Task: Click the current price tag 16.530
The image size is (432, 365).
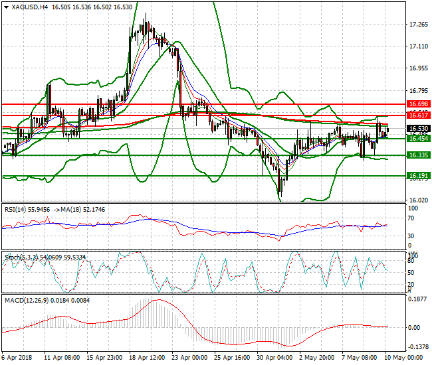Action: click(x=417, y=129)
